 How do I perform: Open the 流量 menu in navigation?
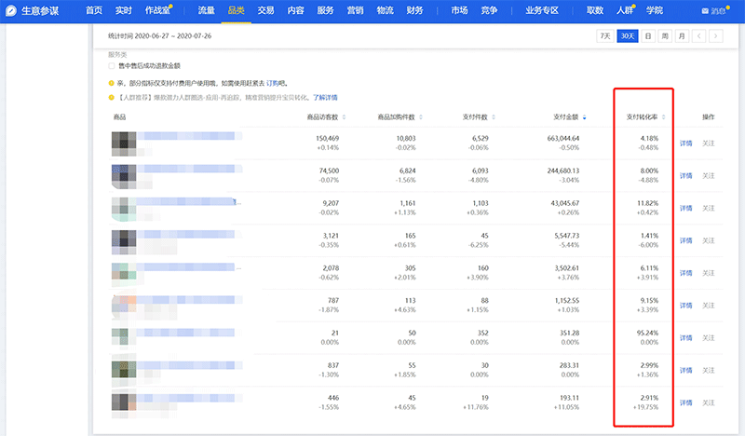(206, 11)
